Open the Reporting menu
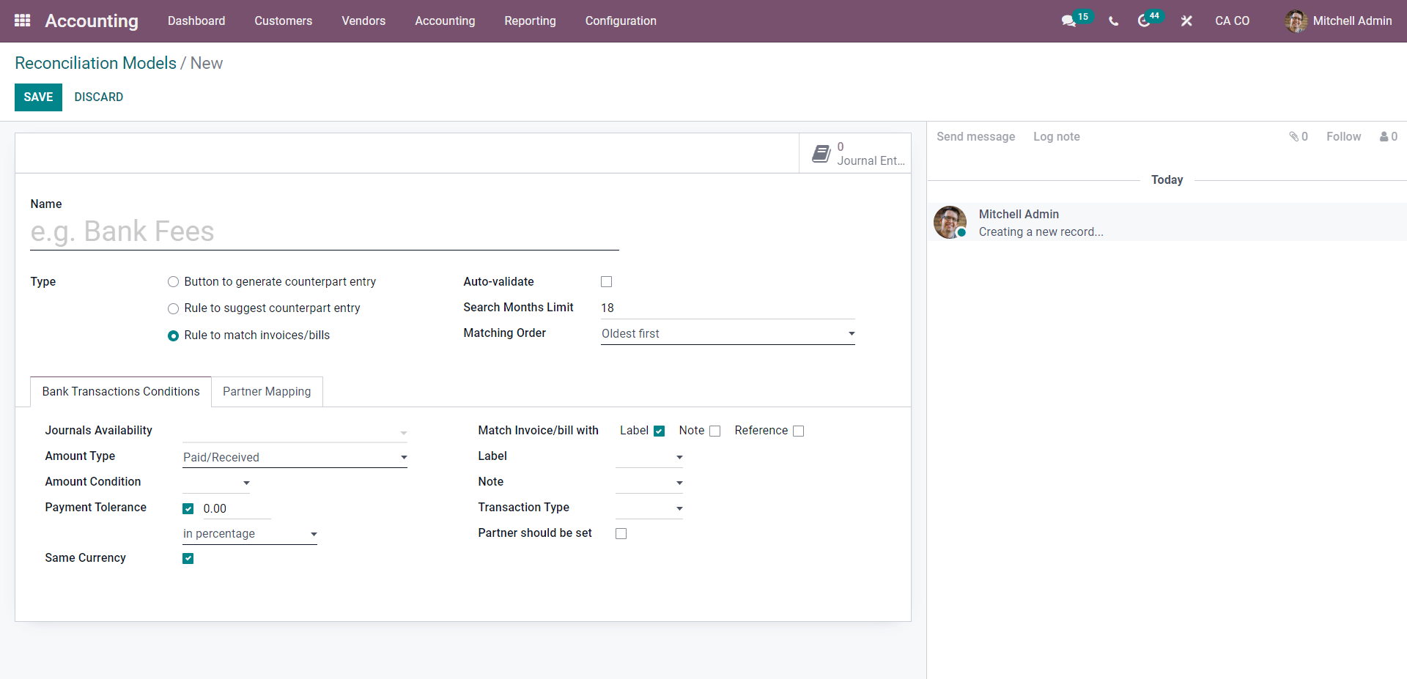The height and width of the screenshot is (679, 1407). (530, 21)
